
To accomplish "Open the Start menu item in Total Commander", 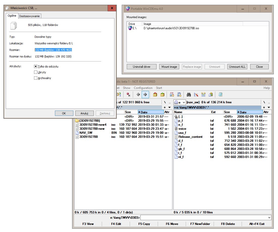I will click(x=159, y=88).
